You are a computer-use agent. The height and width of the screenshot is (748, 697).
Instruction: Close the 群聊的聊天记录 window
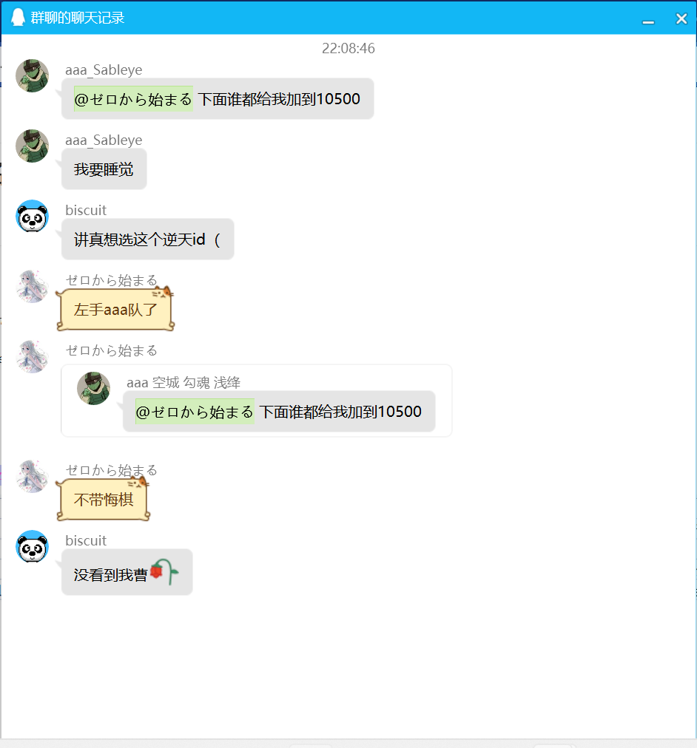click(x=681, y=18)
